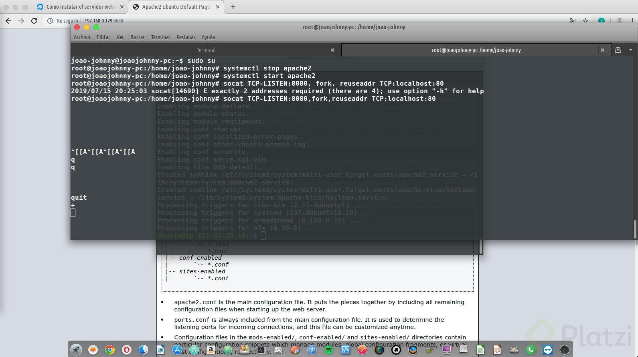638x357 pixels.
Task: Open the blue waveform monitor app in the dock
Action: pos(346,350)
